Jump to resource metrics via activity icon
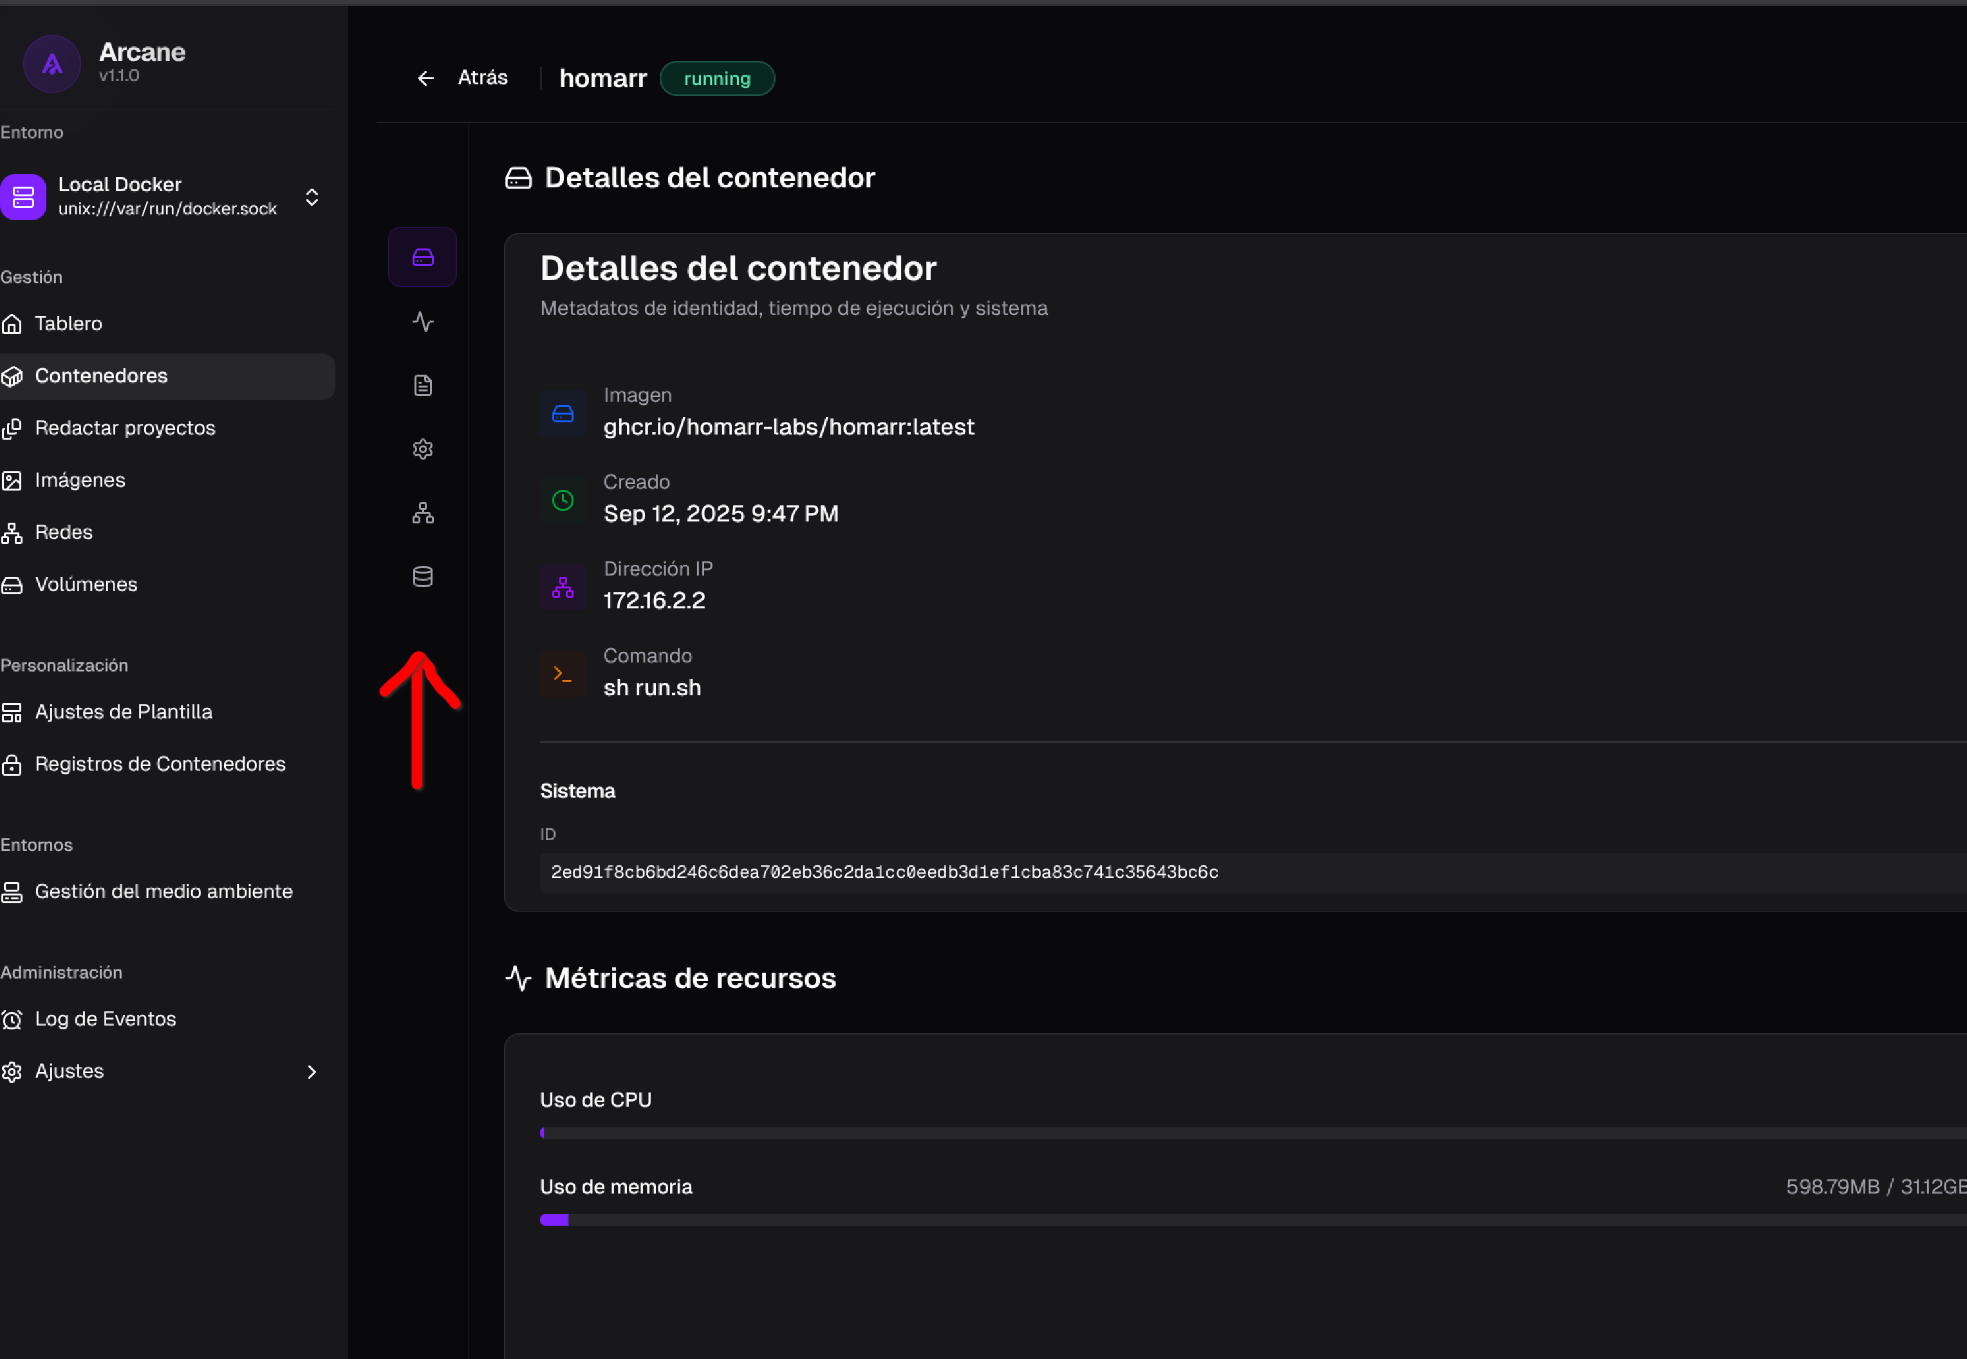The image size is (1967, 1359). (x=422, y=322)
